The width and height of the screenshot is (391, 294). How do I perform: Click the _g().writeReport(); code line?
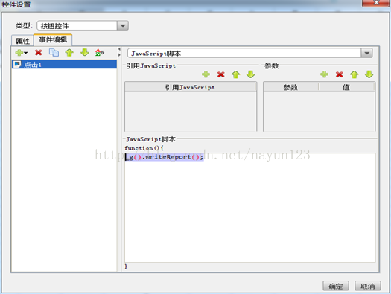(165, 157)
